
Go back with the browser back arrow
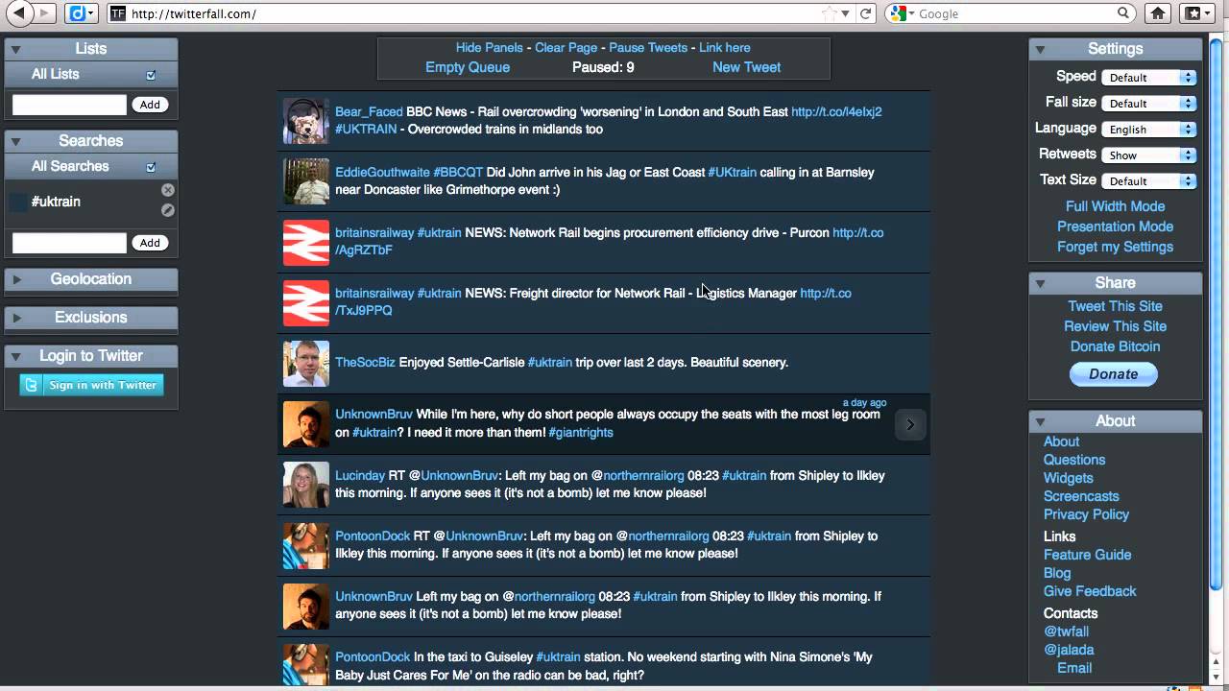18,13
